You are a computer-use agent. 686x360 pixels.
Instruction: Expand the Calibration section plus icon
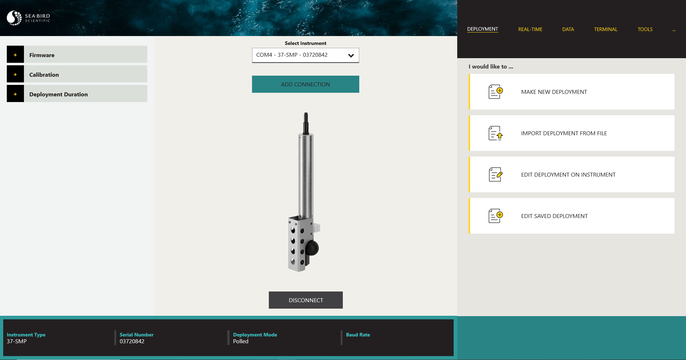(x=15, y=74)
